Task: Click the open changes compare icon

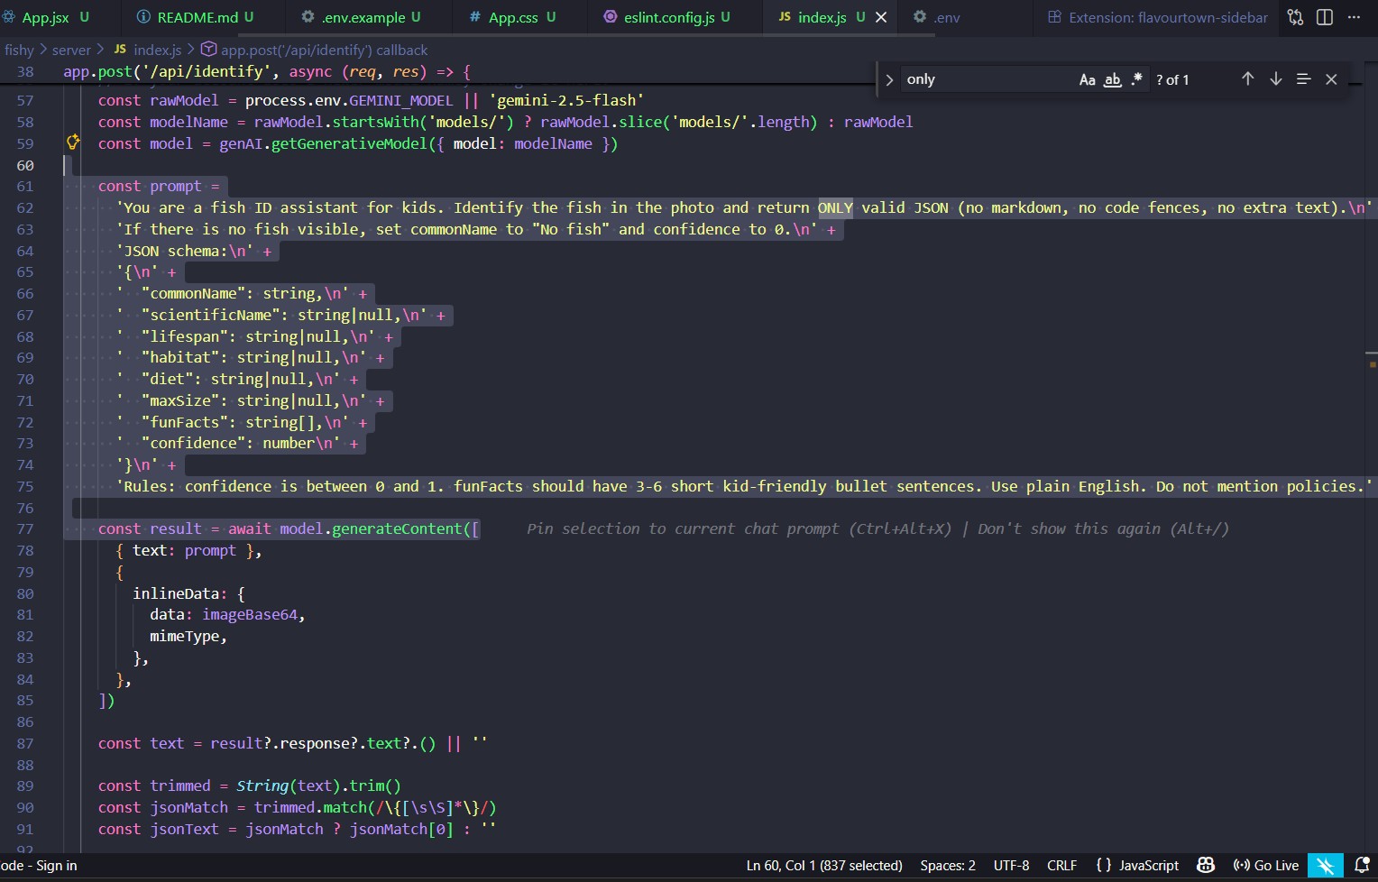Action: point(1295,17)
